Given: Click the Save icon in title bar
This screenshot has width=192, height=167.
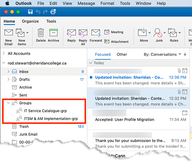Looking at the screenshot, I should click(30, 12).
